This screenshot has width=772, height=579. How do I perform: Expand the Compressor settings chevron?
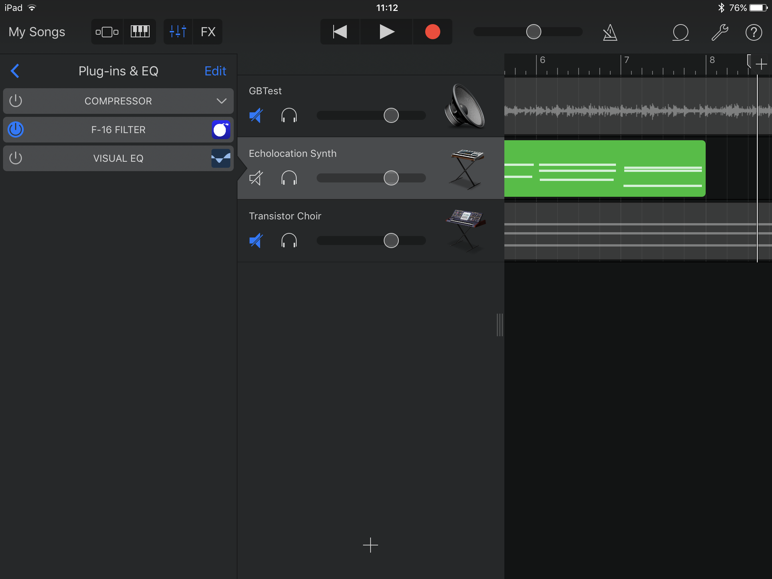pos(222,101)
